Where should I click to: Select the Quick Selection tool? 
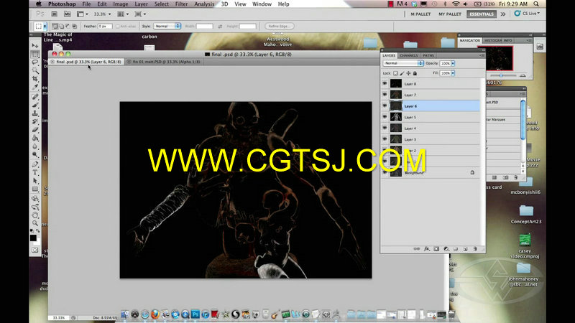pos(35,70)
